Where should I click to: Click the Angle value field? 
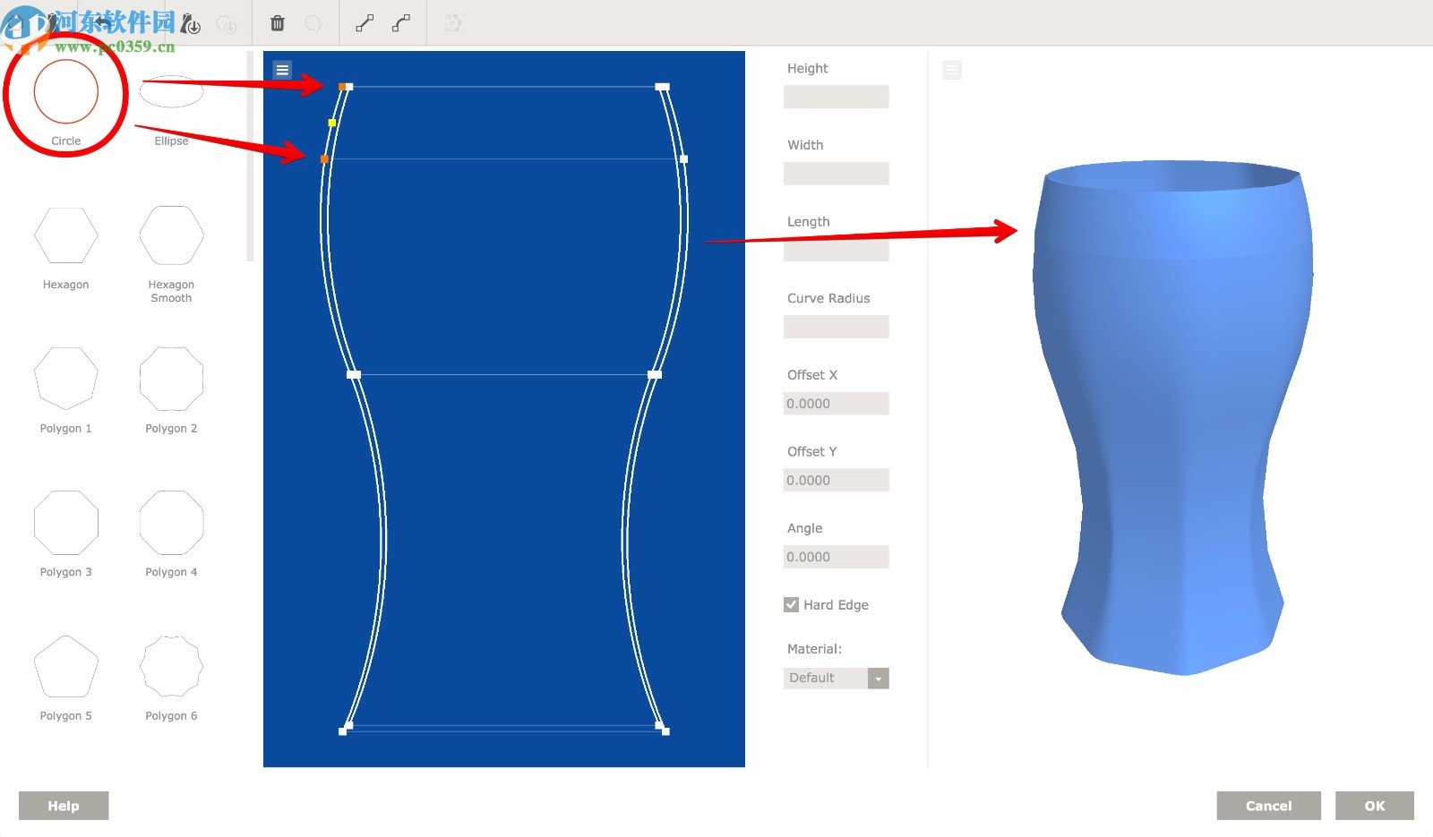[836, 557]
